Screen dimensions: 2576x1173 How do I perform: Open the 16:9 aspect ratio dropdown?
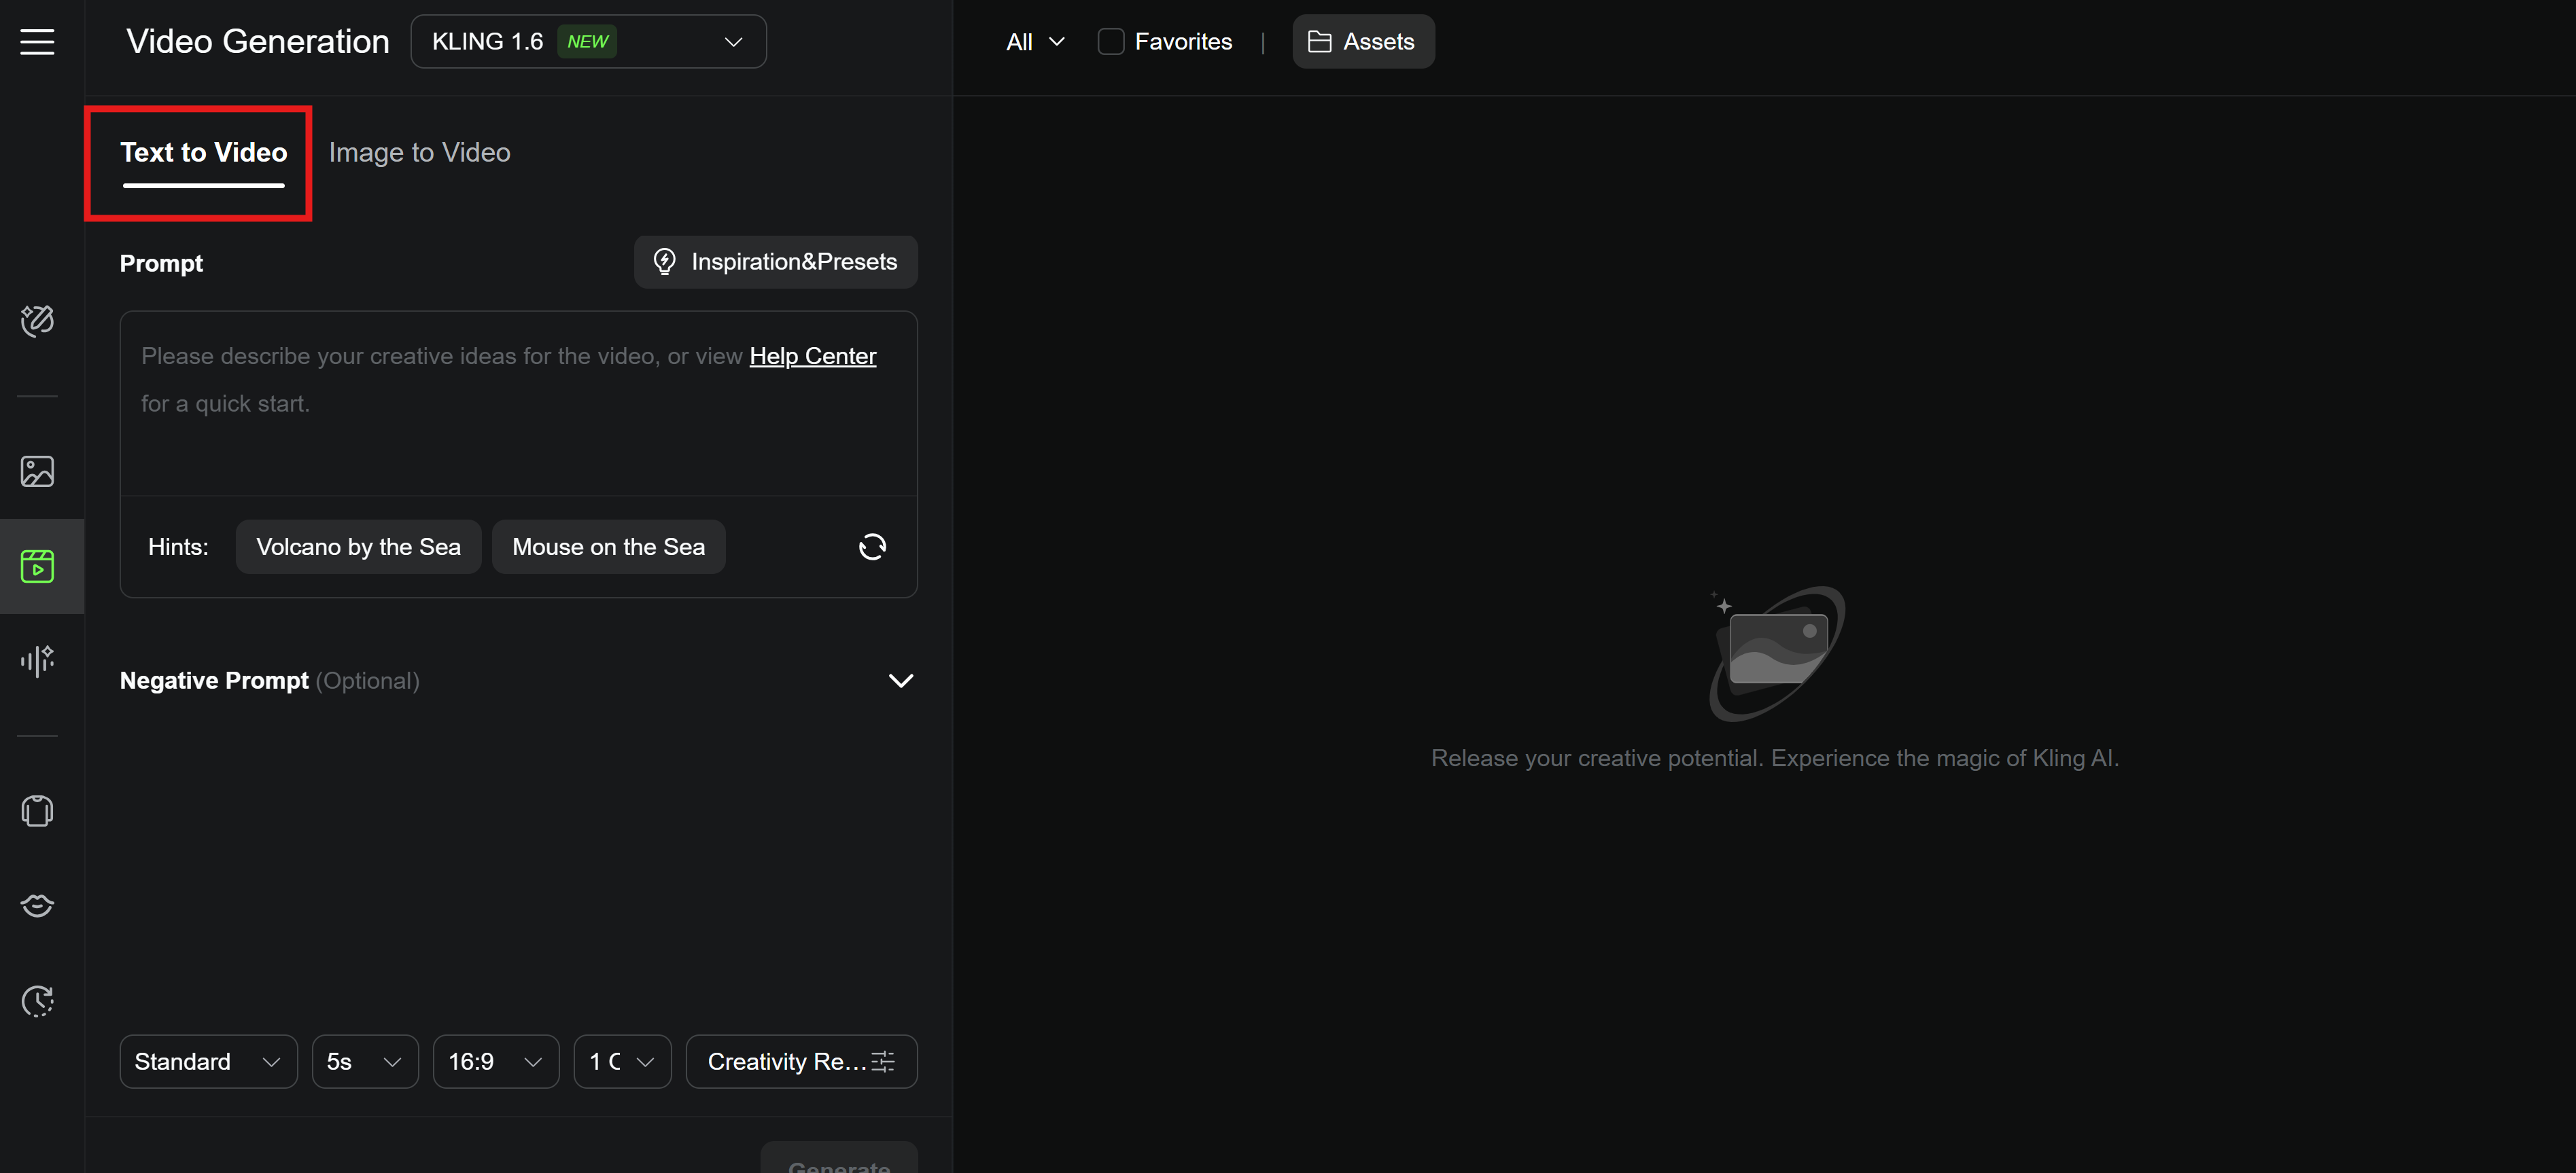point(495,1061)
